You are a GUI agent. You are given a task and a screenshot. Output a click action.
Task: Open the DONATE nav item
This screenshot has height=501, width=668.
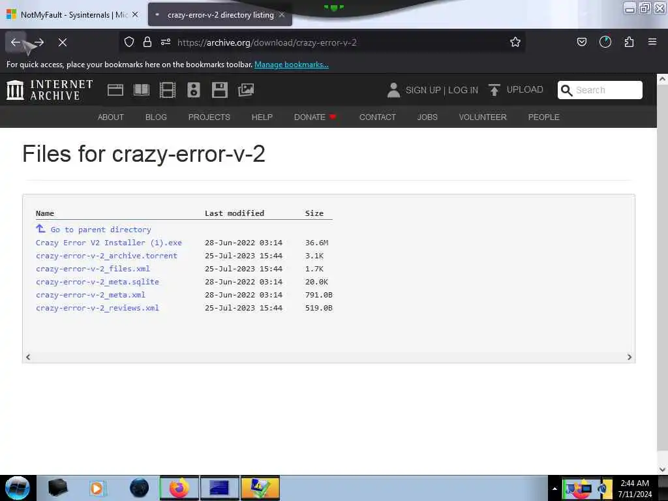click(x=315, y=117)
